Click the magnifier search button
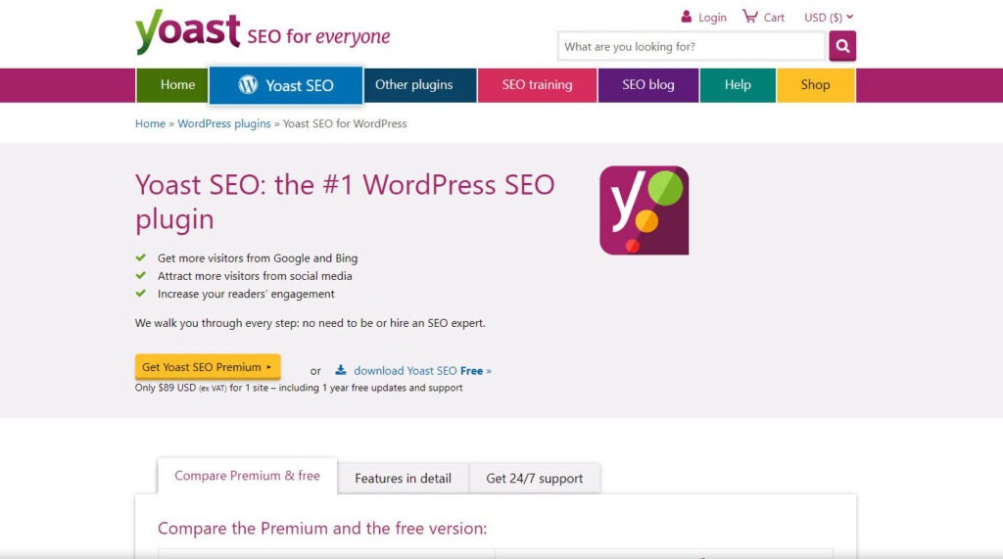1003x559 pixels. tap(842, 46)
